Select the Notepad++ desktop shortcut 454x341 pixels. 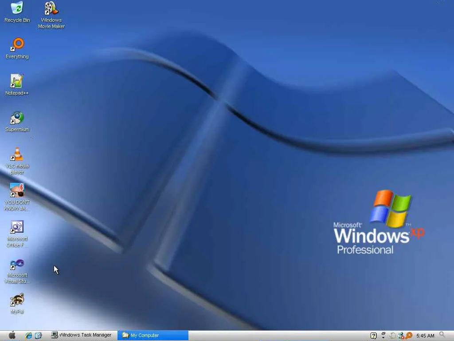[17, 84]
